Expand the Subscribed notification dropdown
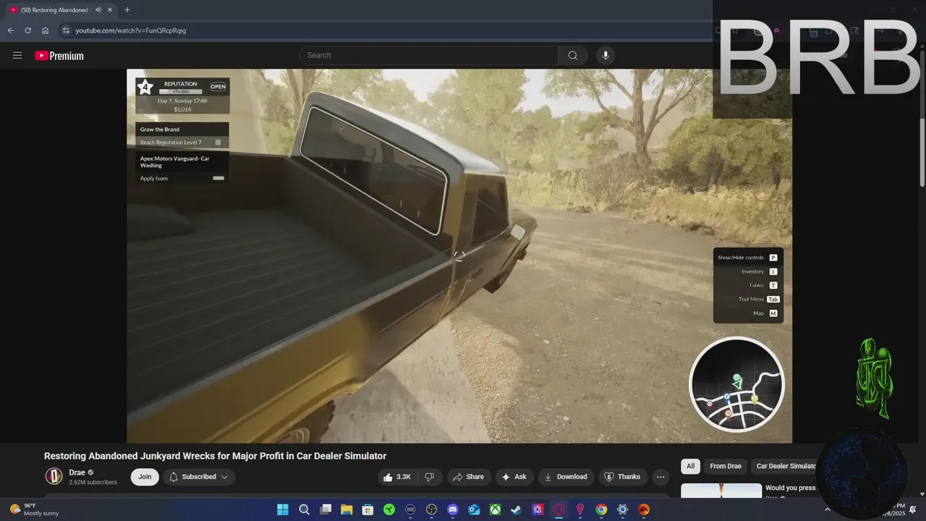Viewport: 926px width, 521px height. click(x=199, y=477)
